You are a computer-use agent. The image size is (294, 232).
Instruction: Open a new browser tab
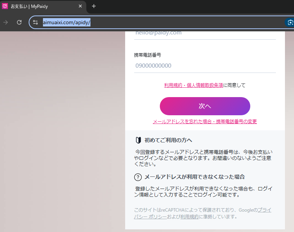(x=94, y=6)
